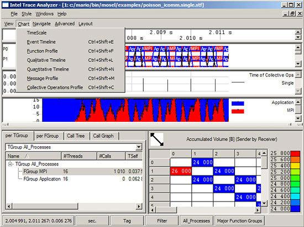This screenshot has width=304, height=227.
Task: Click the sec. status bar button
Action: tap(92, 221)
